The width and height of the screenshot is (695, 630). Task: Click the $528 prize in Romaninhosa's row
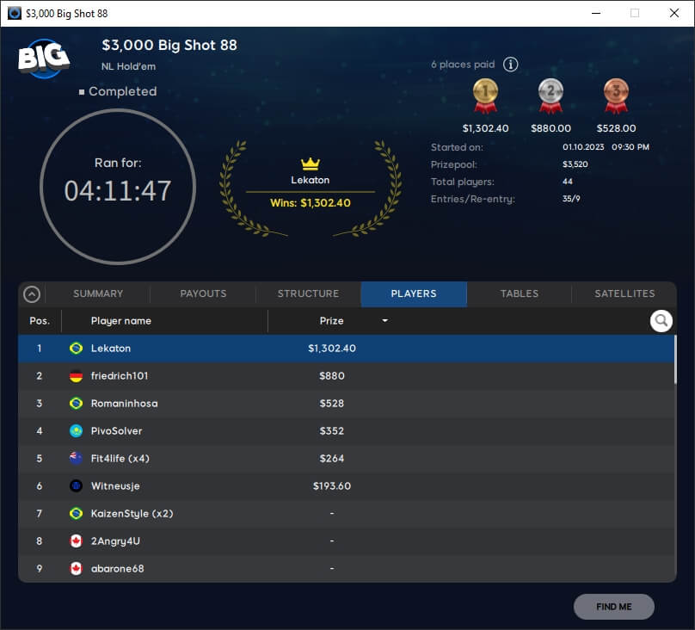(x=331, y=403)
